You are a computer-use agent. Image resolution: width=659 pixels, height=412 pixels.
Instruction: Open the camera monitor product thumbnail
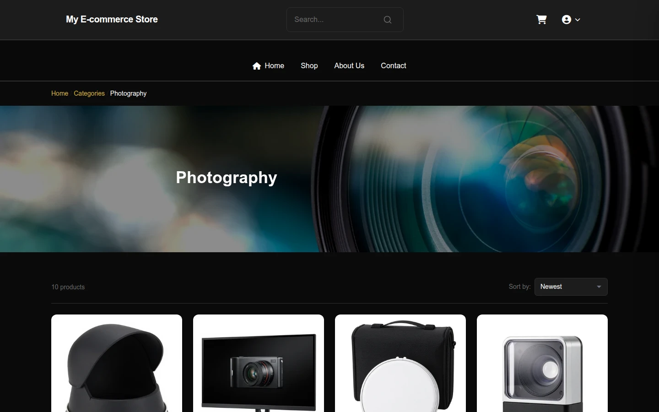(259, 363)
